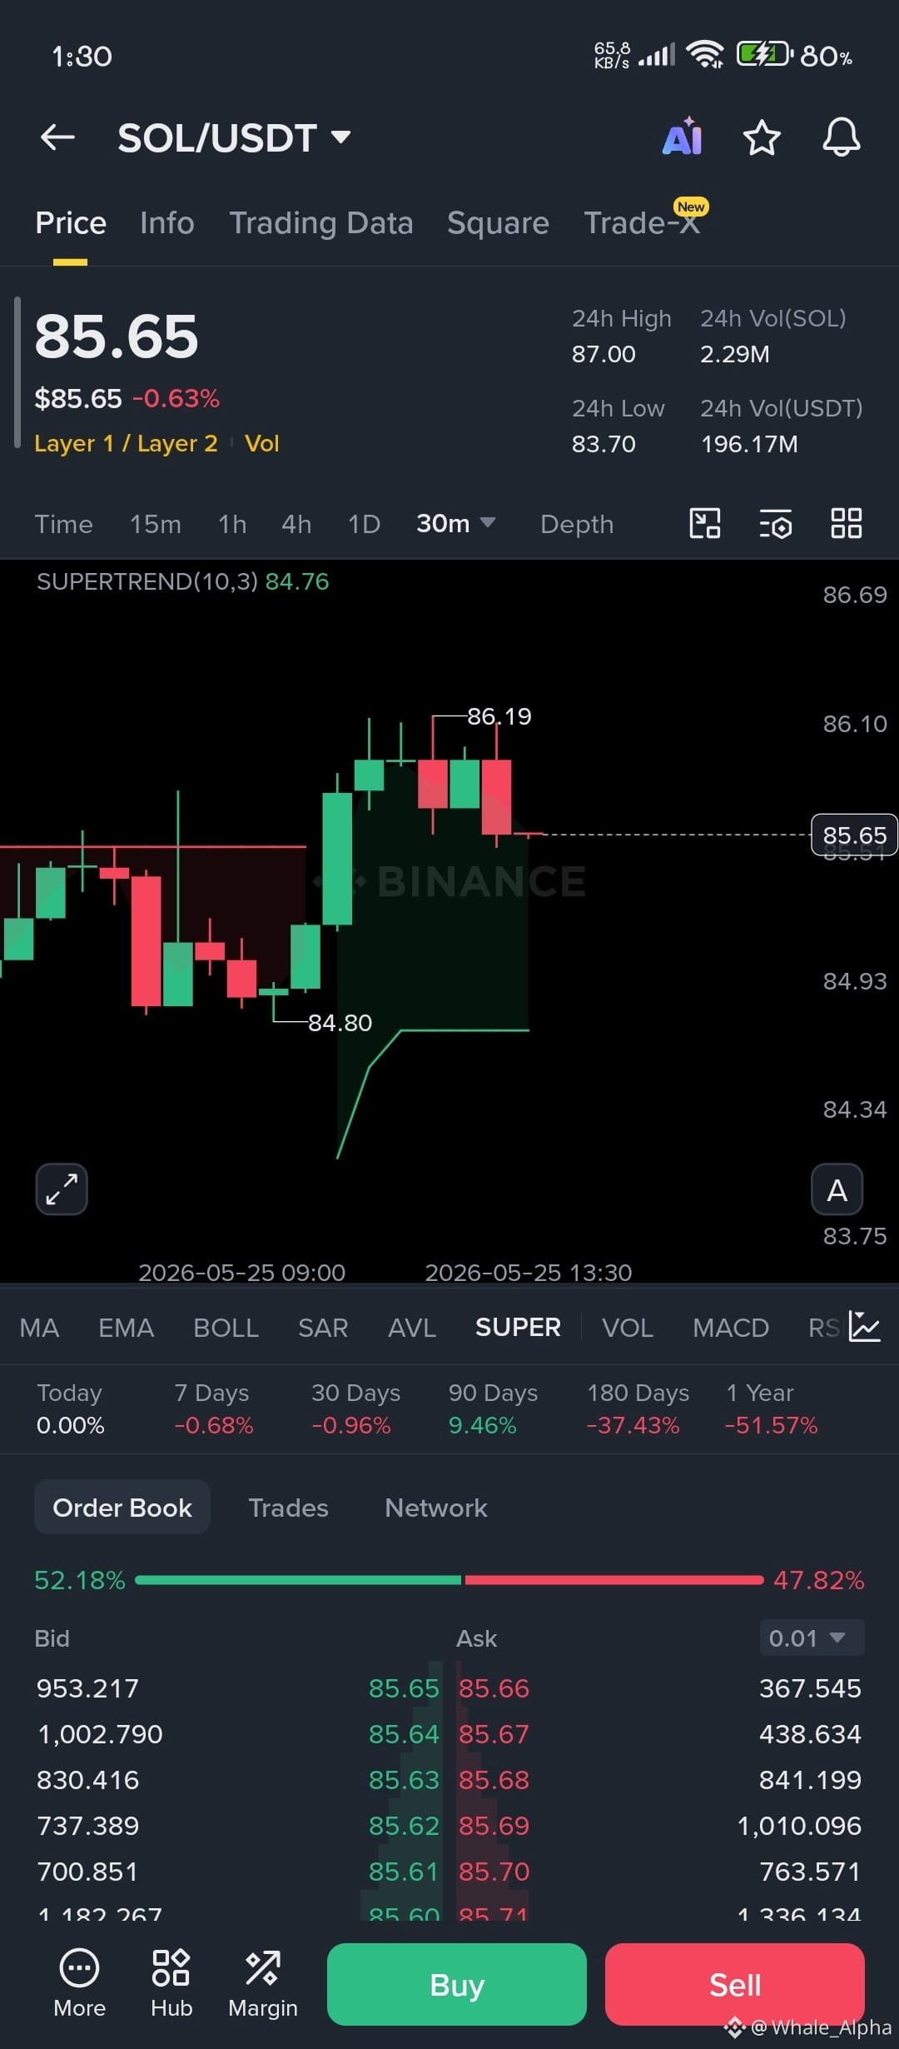Show the Depth chart
899x2049 pixels.
[577, 524]
